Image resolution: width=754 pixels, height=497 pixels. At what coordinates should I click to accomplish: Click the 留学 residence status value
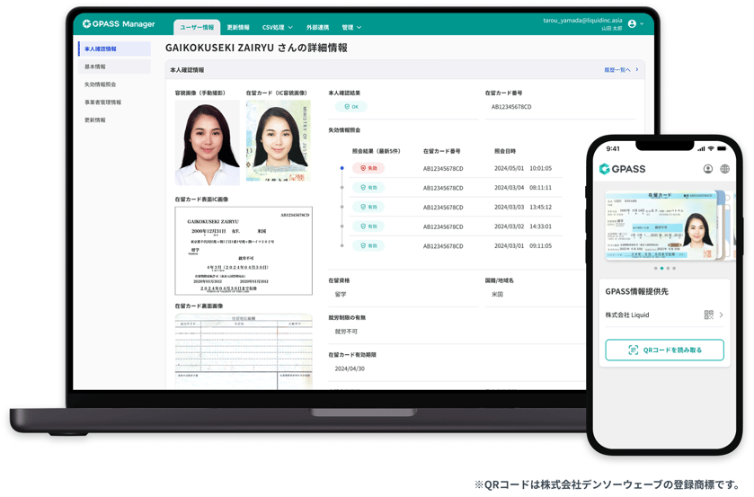coord(341,294)
